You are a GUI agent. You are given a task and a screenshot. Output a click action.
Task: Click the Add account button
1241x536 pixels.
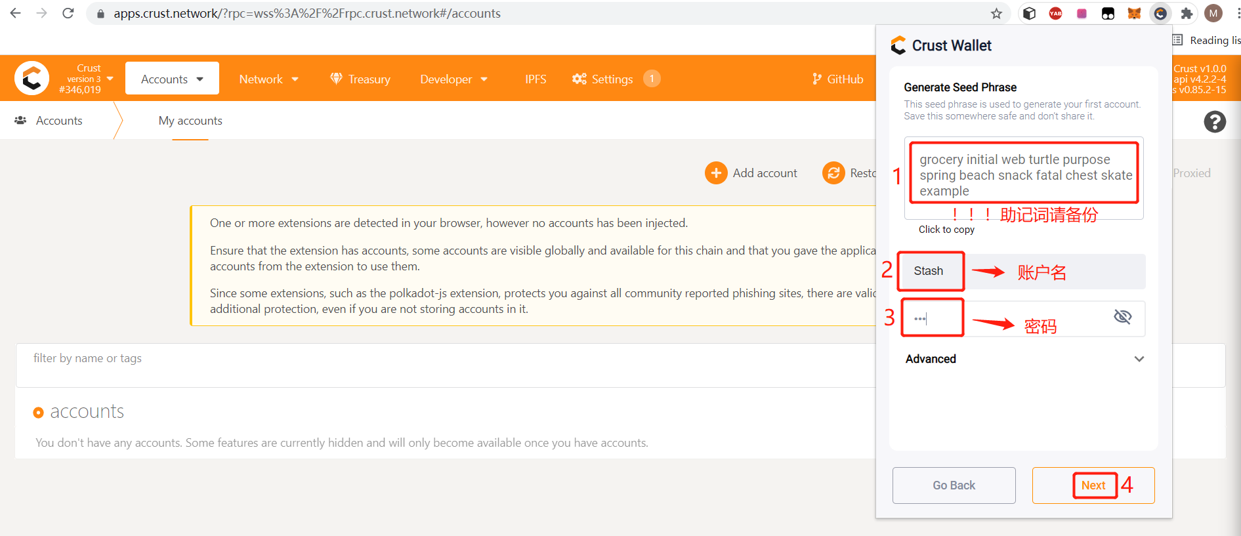point(751,173)
